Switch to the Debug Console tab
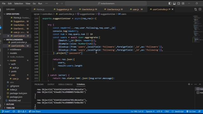The width and height of the screenshot is (203, 114). (65, 85)
